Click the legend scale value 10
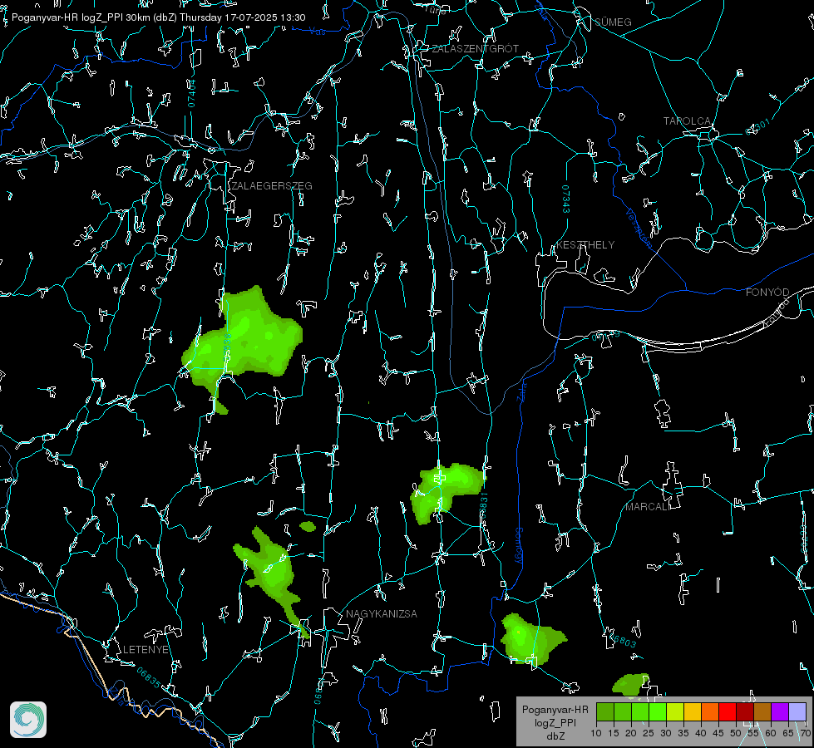 coord(596,733)
